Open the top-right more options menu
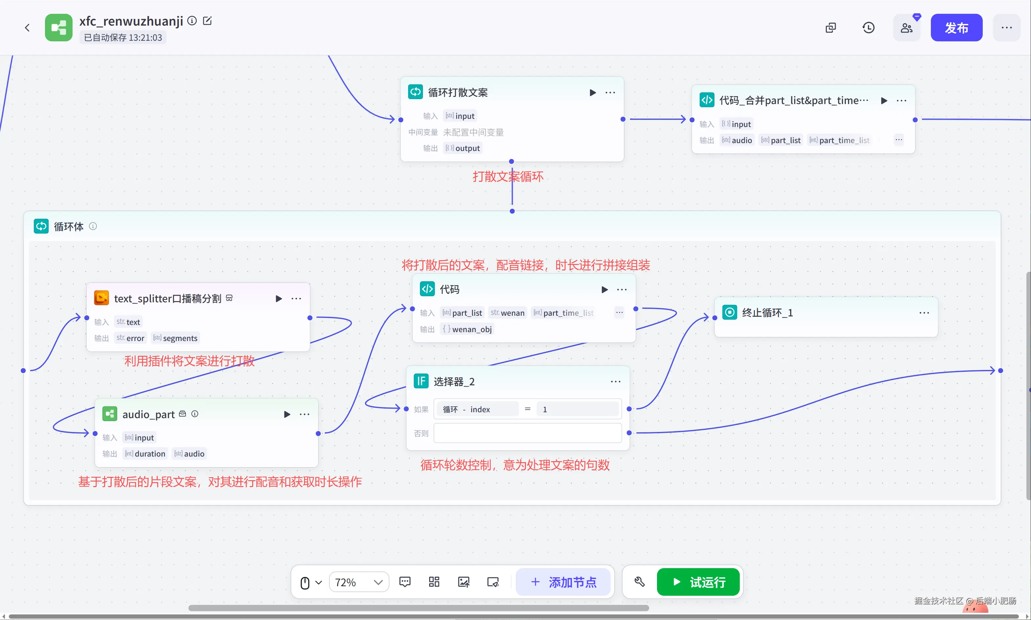The height and width of the screenshot is (620, 1031). click(1006, 28)
